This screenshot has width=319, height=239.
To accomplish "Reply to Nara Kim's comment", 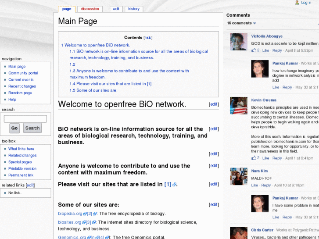I will [x=266, y=185].
